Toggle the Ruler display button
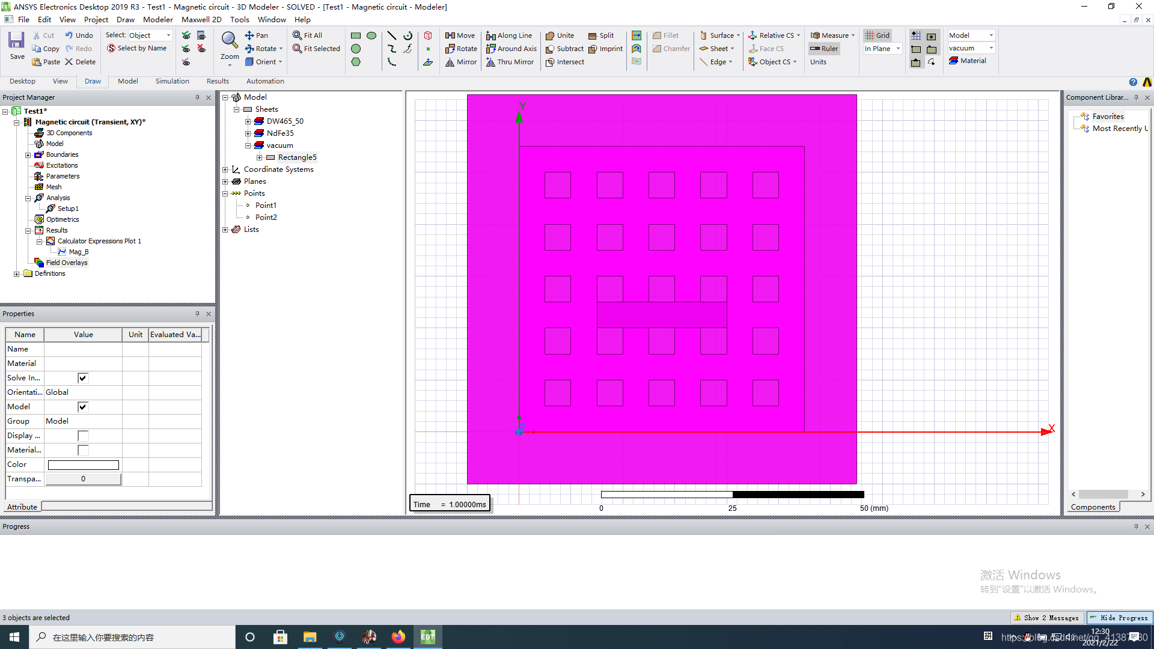 tap(824, 49)
